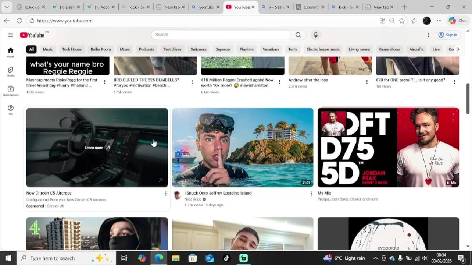Click Citroën UK sponsor name
Screen dimensions: 472x265
point(56,206)
